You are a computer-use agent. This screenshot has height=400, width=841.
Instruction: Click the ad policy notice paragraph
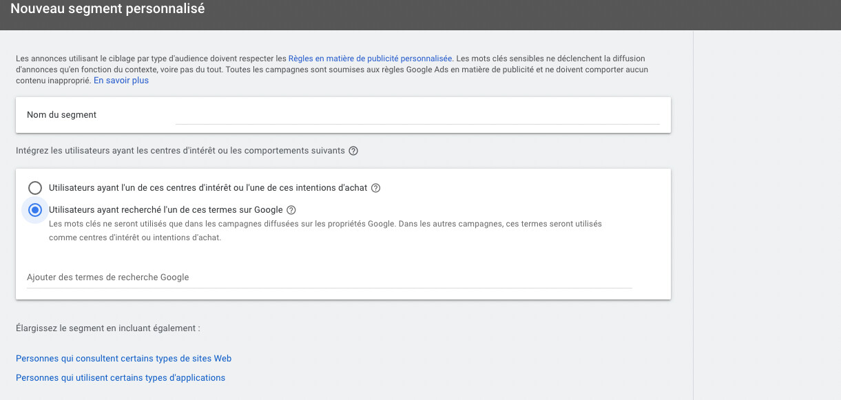[332, 70]
